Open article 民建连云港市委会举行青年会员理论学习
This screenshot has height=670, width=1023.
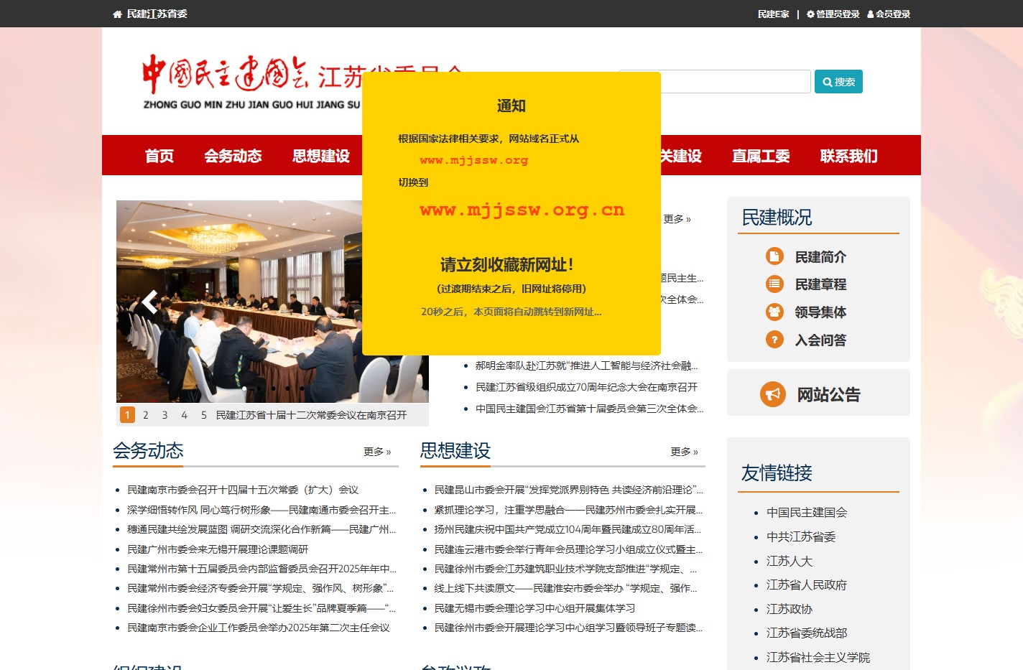click(569, 549)
